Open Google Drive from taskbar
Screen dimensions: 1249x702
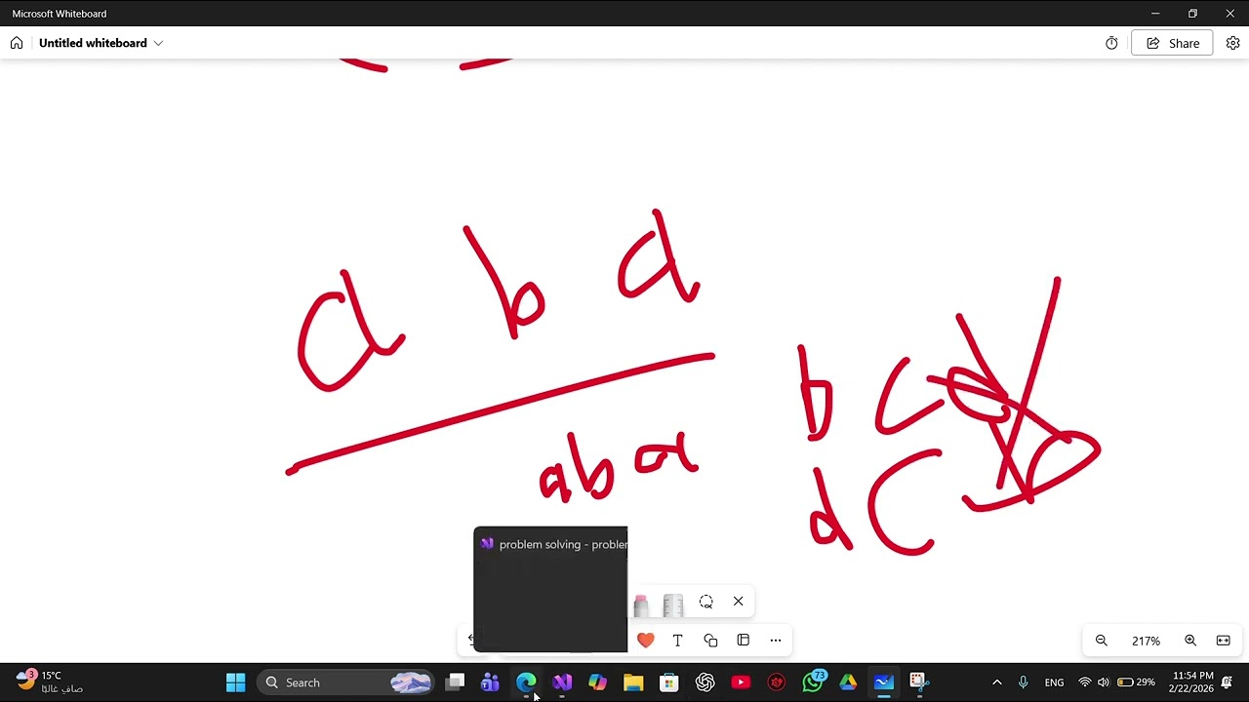point(848,682)
